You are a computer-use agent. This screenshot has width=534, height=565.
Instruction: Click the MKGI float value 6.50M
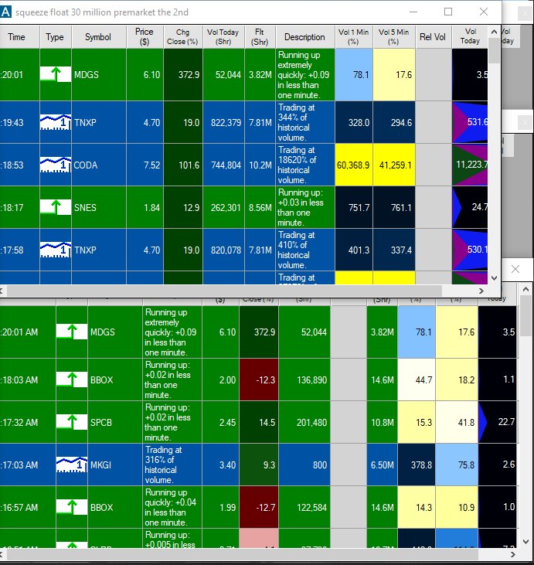[383, 465]
